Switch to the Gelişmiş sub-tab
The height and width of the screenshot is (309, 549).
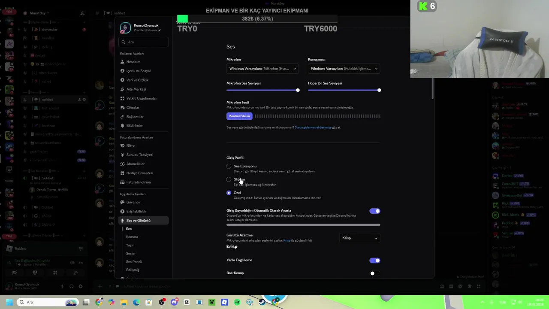[133, 270]
